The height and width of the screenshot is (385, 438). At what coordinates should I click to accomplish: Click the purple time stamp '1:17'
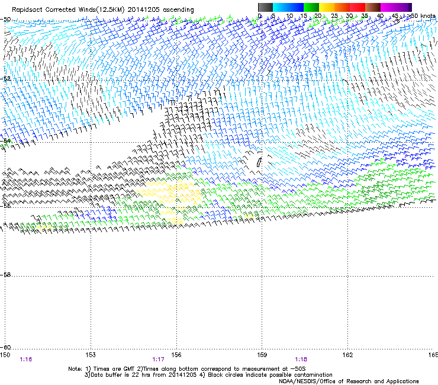158,360
